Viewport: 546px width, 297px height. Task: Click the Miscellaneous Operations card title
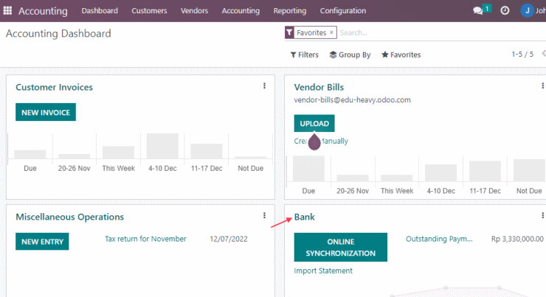[69, 217]
